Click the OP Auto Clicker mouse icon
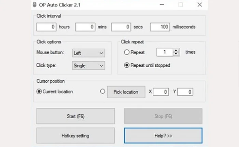Screen dimensions: 239x147 click(x=34, y=5)
